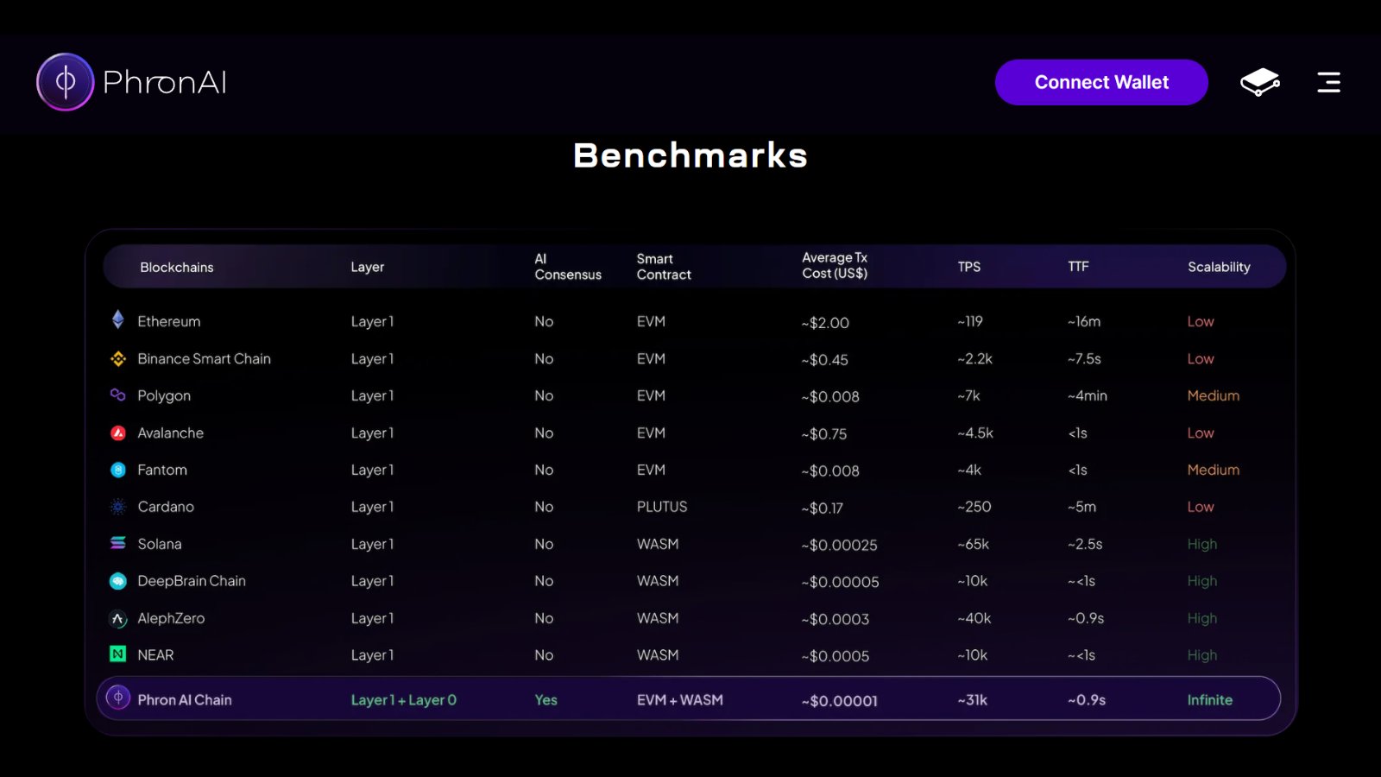The width and height of the screenshot is (1381, 777).
Task: Click the green NEAR icon
Action: [118, 654]
